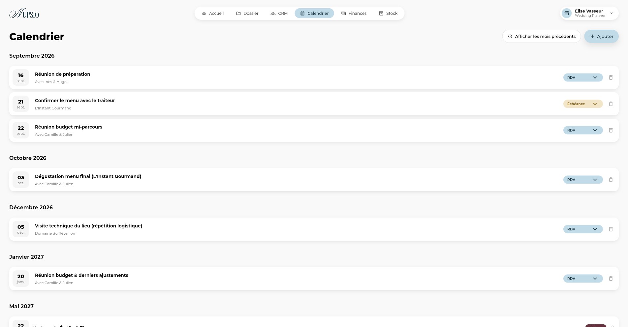Click Afficher les mois précédents
This screenshot has width=628, height=327.
[542, 36]
